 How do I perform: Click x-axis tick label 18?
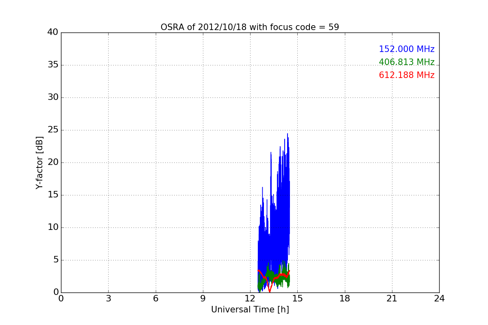coord(345,299)
